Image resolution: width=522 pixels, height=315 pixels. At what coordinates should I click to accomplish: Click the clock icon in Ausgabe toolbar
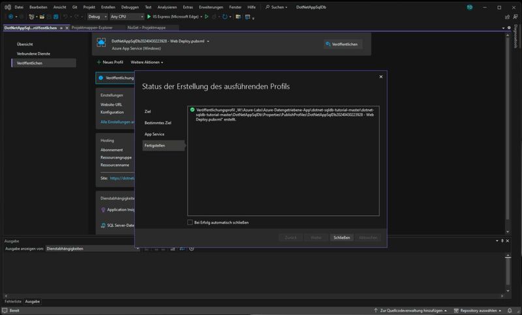click(x=191, y=249)
